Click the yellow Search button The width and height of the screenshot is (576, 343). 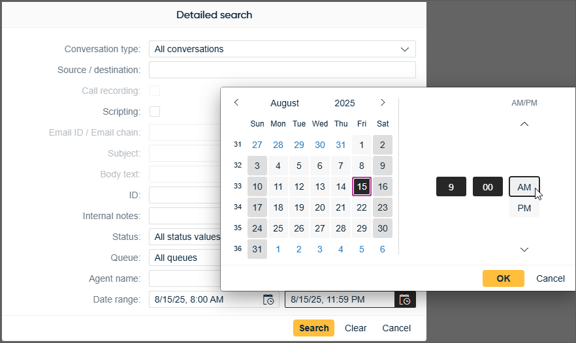coord(313,328)
